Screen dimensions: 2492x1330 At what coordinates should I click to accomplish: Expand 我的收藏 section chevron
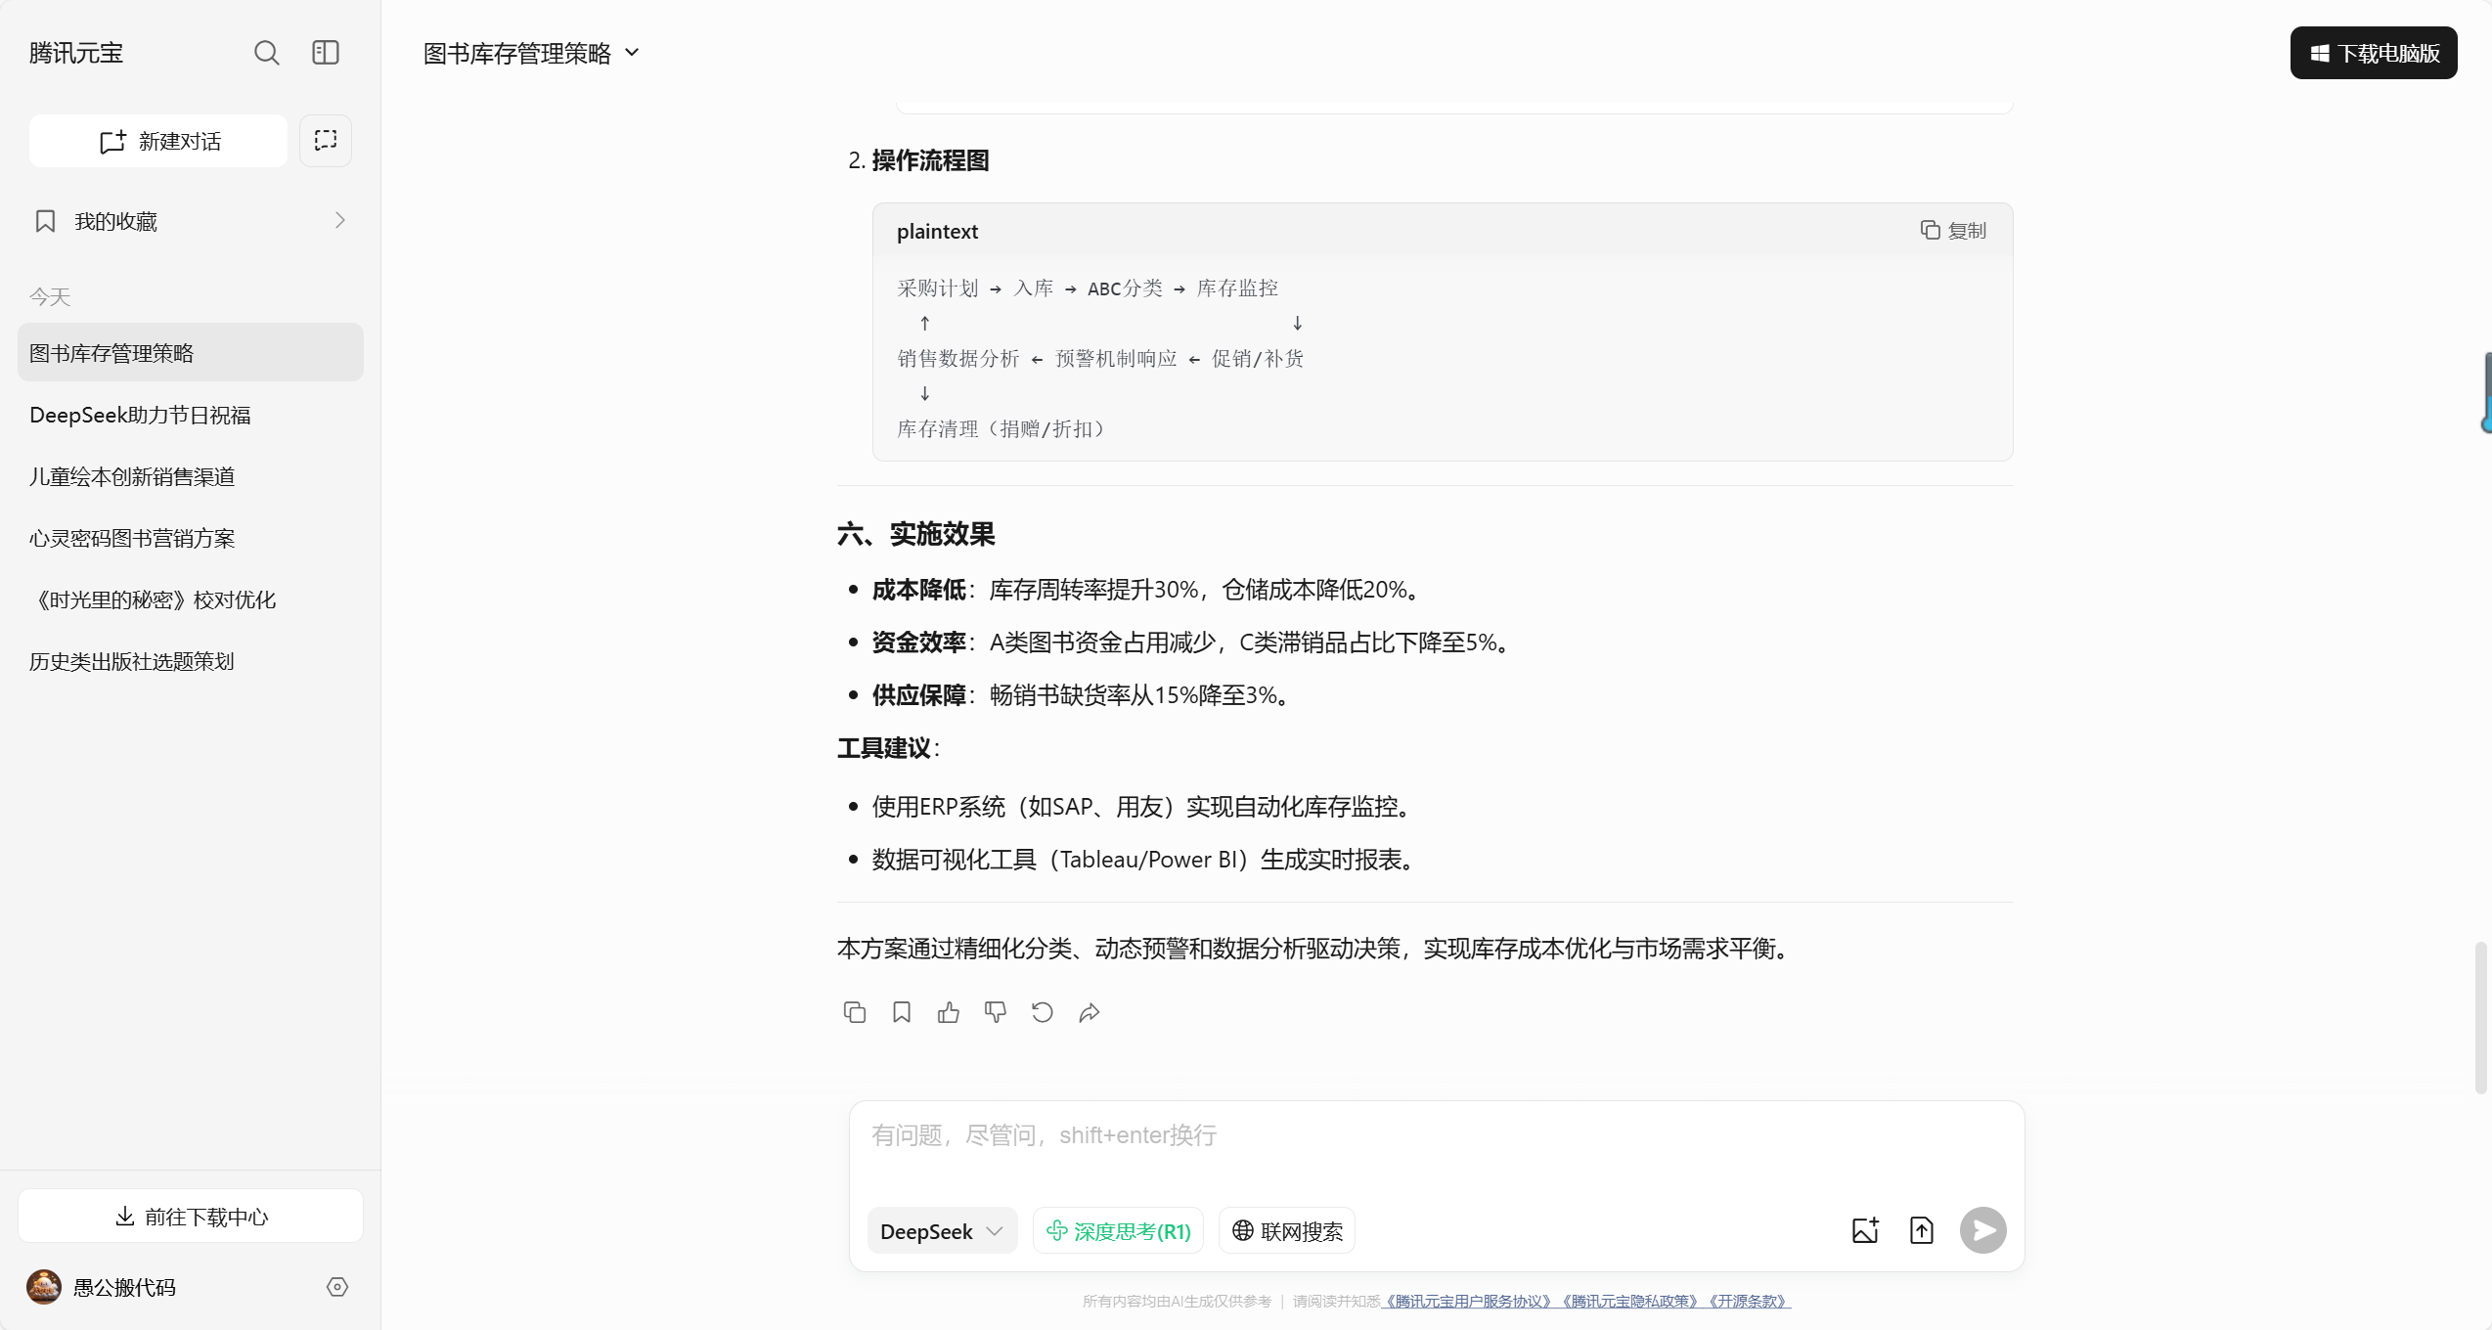(x=339, y=221)
